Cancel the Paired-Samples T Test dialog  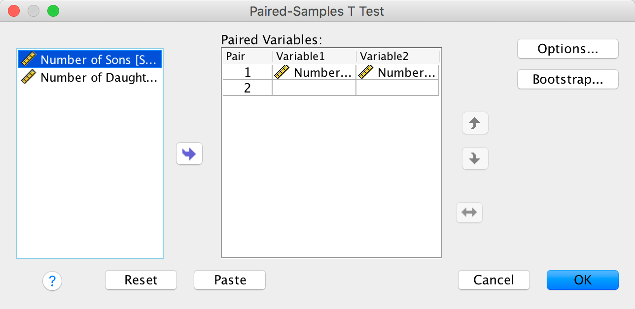pyautogui.click(x=494, y=280)
